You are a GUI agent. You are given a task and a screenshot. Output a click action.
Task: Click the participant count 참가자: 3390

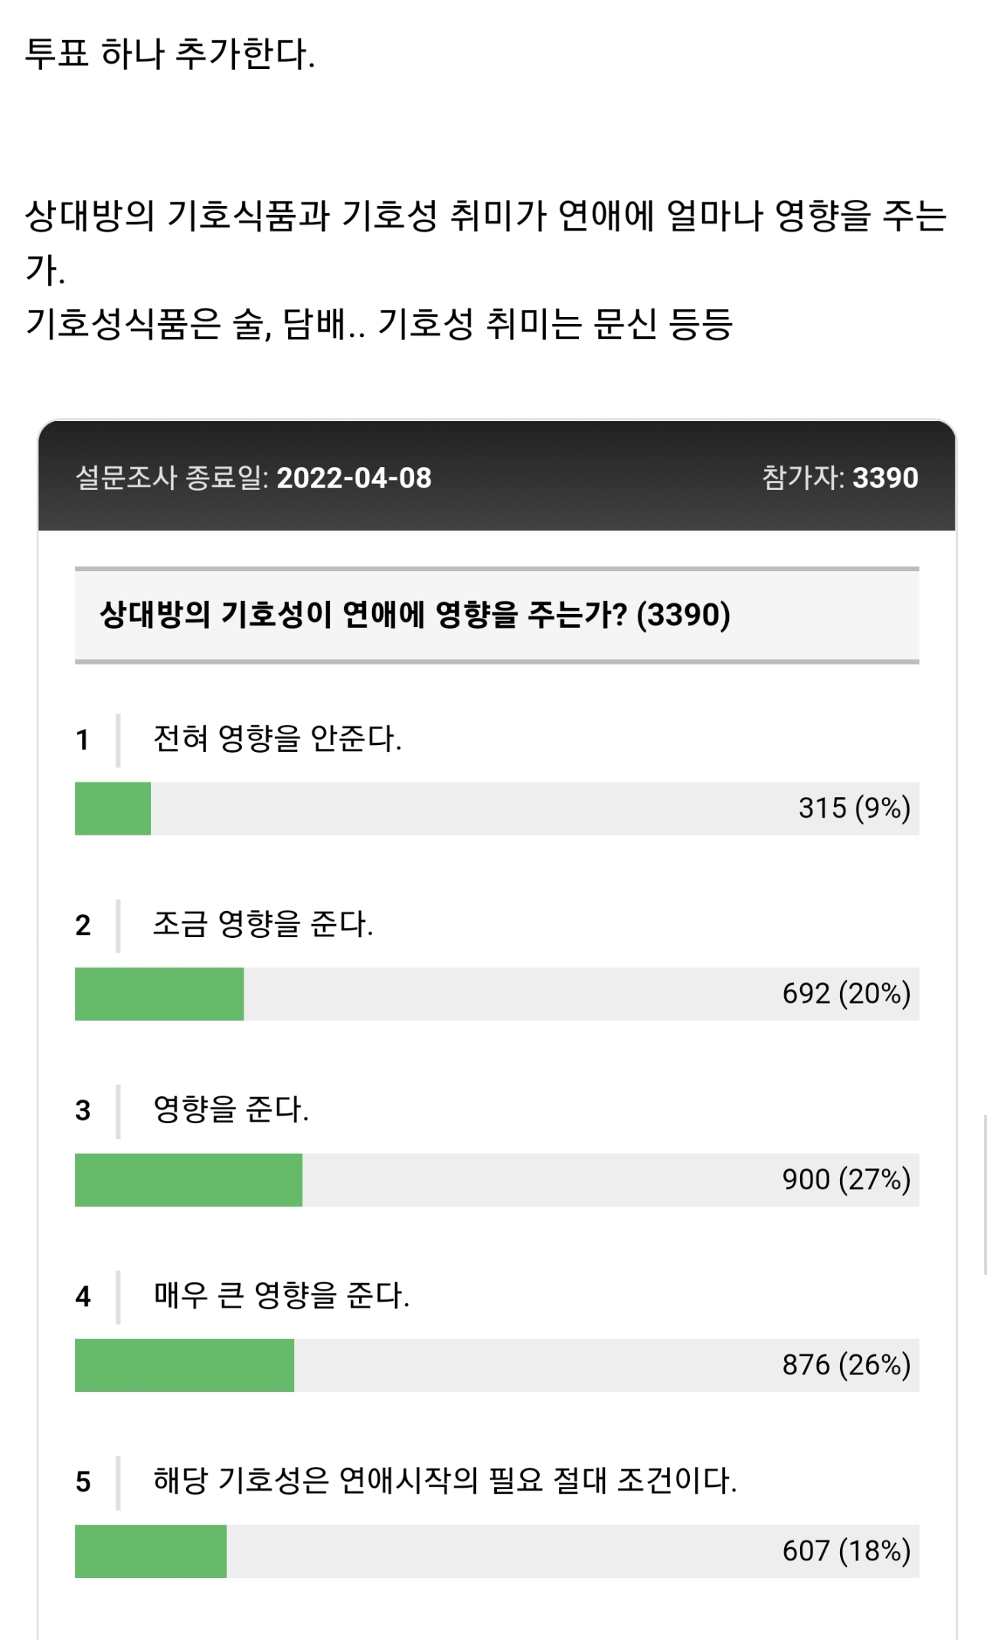click(x=840, y=478)
